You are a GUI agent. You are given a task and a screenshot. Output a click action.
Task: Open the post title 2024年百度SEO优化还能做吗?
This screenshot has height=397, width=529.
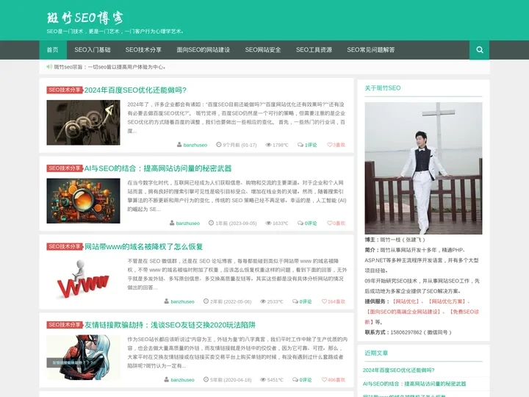[135, 90]
